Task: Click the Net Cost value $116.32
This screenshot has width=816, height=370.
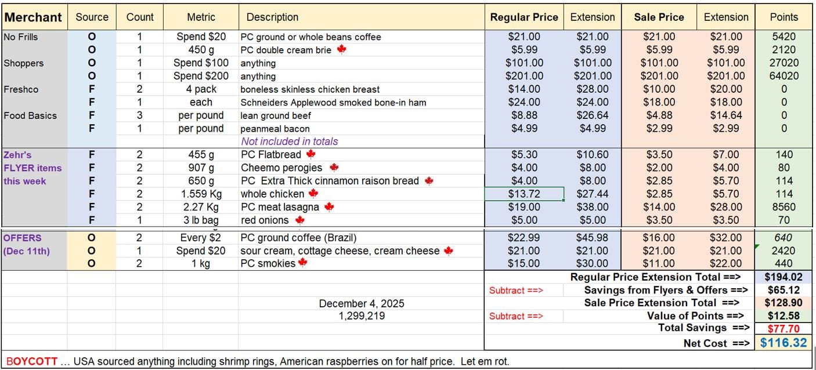Action: tap(783, 343)
